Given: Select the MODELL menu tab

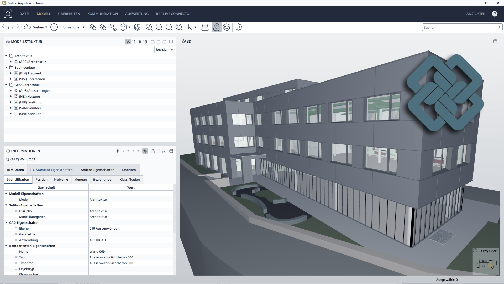Looking at the screenshot, I should pos(44,14).
